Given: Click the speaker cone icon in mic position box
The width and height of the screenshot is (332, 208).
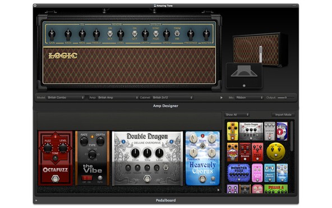Looking at the screenshot, I should [244, 71].
